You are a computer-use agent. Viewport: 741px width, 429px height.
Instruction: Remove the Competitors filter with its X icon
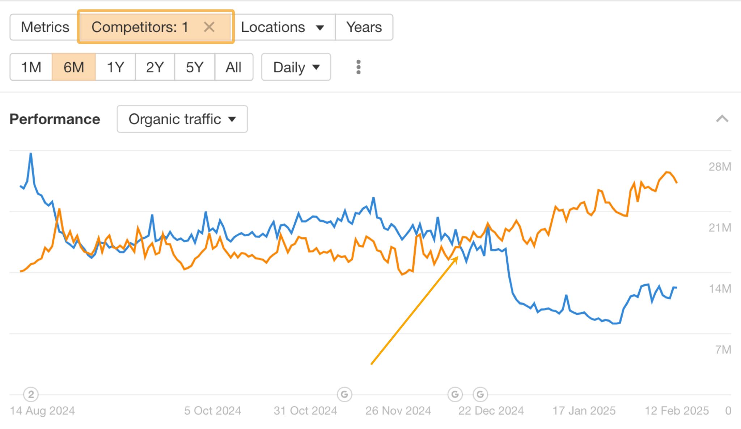(x=209, y=27)
